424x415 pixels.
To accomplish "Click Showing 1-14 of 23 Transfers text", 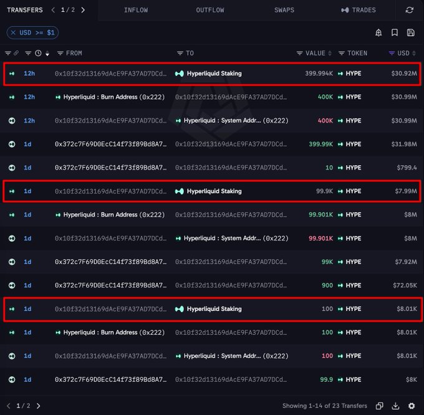I will [325, 406].
